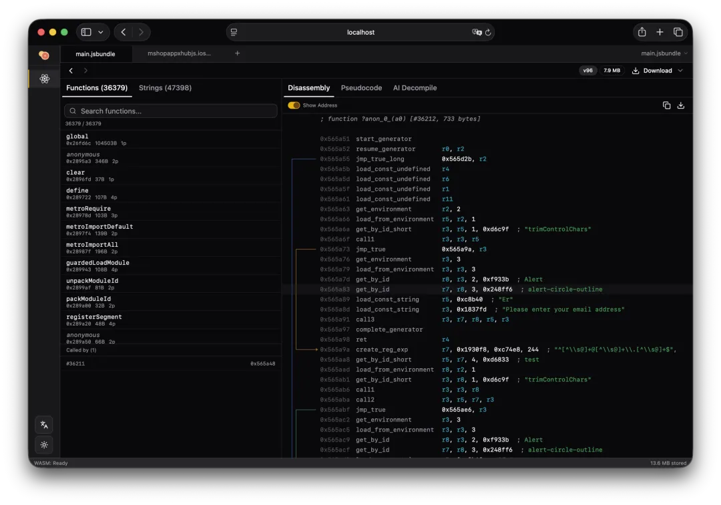Go back with the app navigation arrow
This screenshot has width=721, height=505.
click(71, 70)
